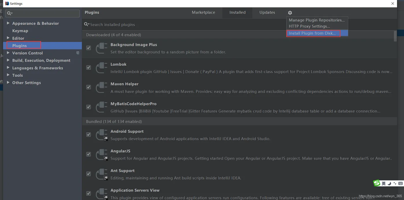404x200 pixels.
Task: Uncheck the Android Support plugin
Action: tap(89, 135)
